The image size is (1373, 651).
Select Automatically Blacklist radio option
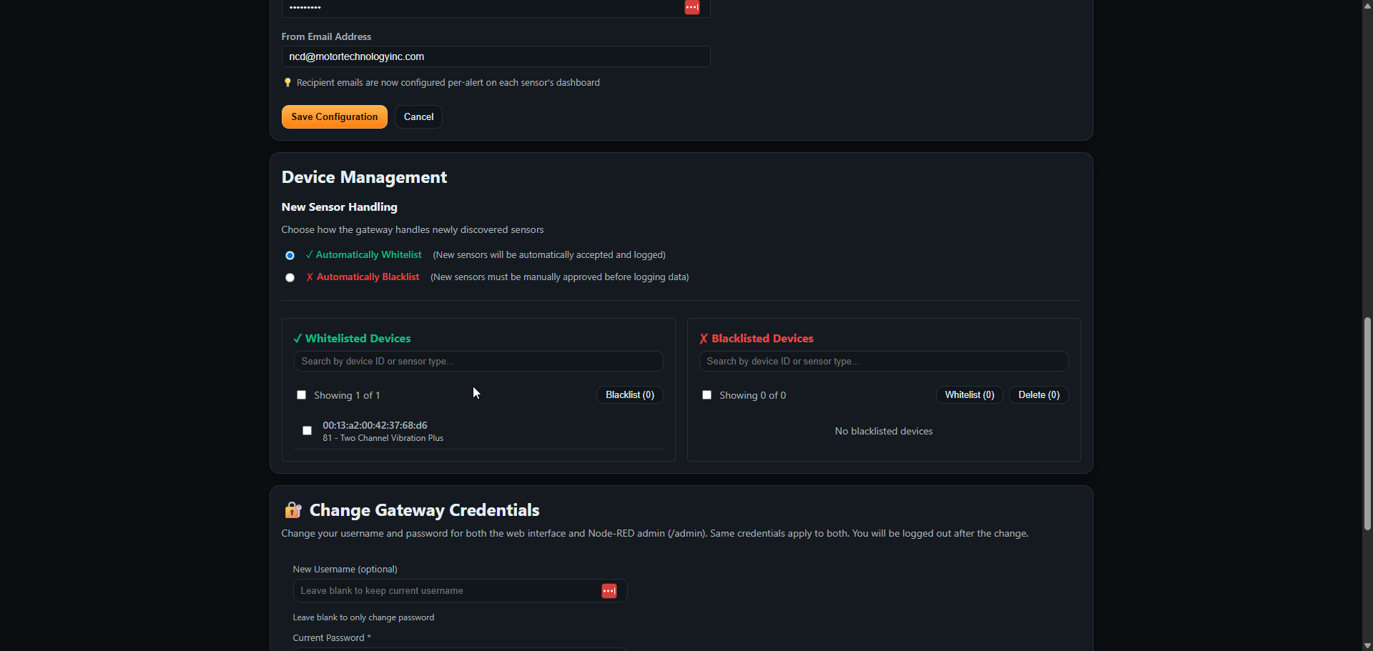(290, 277)
